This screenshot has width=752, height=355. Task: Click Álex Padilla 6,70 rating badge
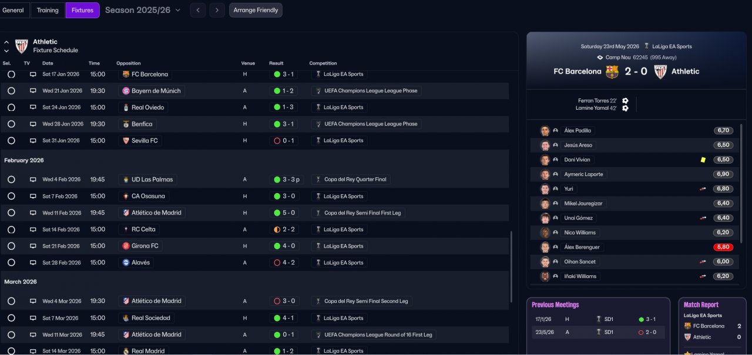(x=723, y=131)
